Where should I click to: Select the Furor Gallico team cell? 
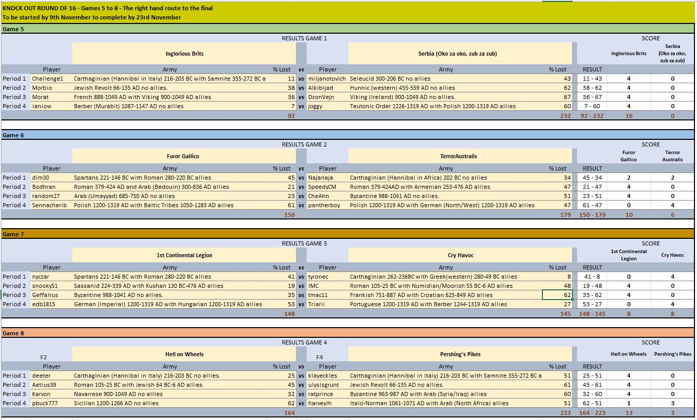pyautogui.click(x=184, y=156)
